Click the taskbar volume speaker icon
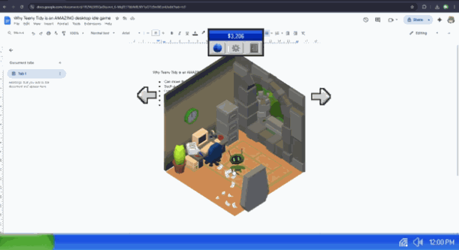This screenshot has width=459, height=250. pyautogui.click(x=418, y=242)
